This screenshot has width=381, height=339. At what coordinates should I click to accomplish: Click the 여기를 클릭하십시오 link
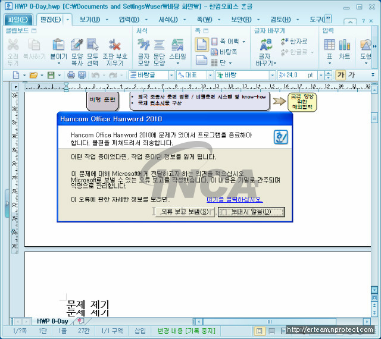235,200
